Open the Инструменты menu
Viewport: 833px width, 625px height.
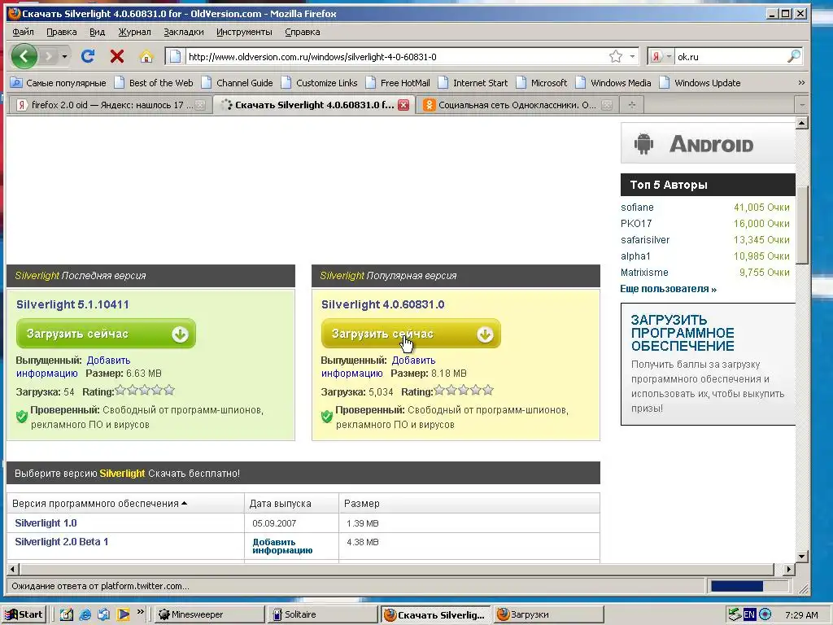[244, 32]
